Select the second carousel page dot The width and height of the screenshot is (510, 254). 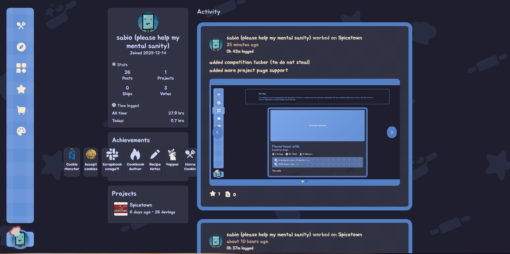[x=307, y=181]
